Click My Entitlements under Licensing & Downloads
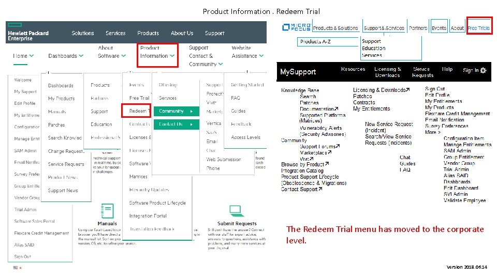Viewport: 497px width, 279px height. click(372, 109)
